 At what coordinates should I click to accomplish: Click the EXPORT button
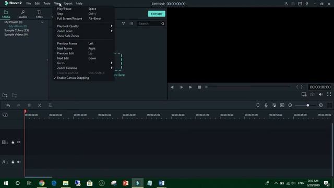(157, 14)
